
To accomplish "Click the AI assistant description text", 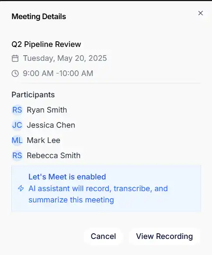I will [x=98, y=194].
